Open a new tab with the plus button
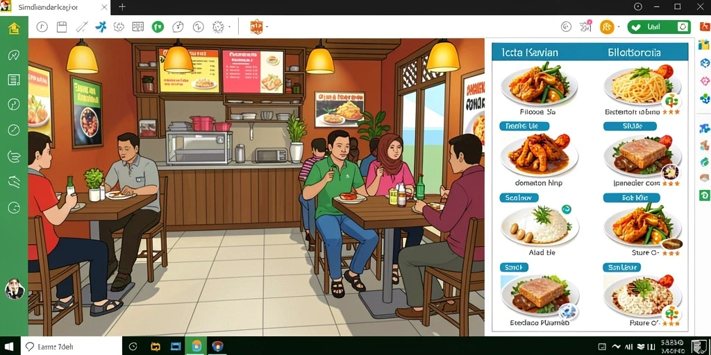The width and height of the screenshot is (711, 355). point(122,7)
